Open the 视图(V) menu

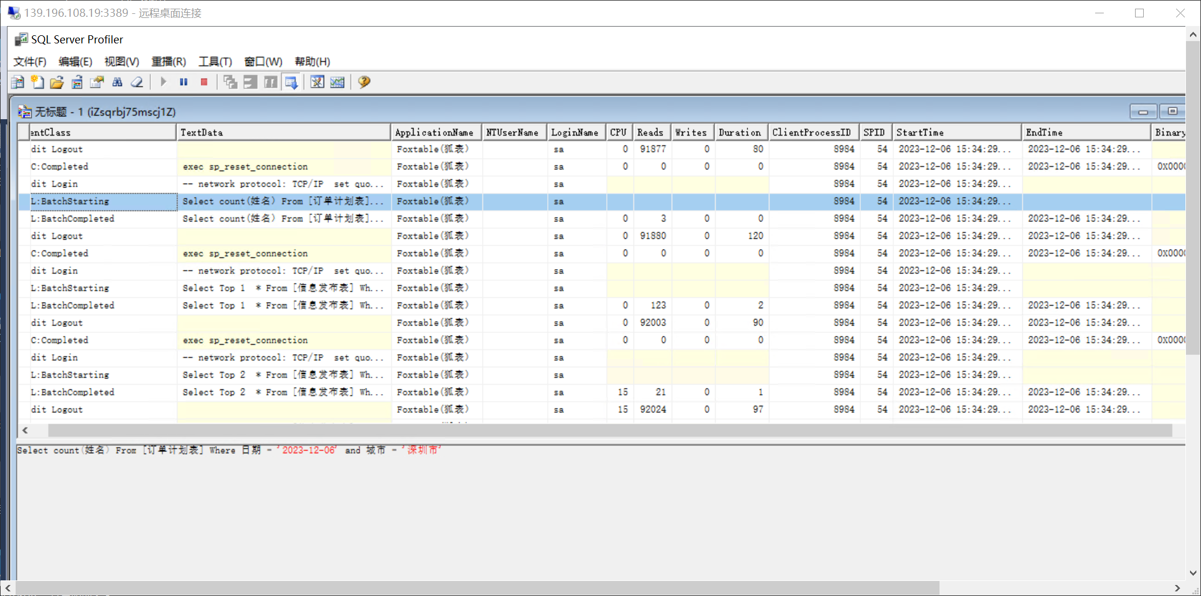tap(121, 61)
